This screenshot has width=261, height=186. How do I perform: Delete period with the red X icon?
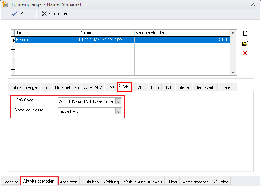pos(245,54)
